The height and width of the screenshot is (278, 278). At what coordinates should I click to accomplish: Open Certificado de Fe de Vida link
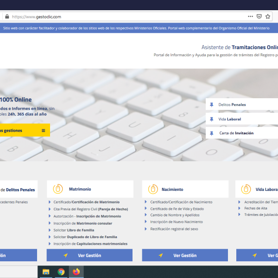(x=177, y=208)
